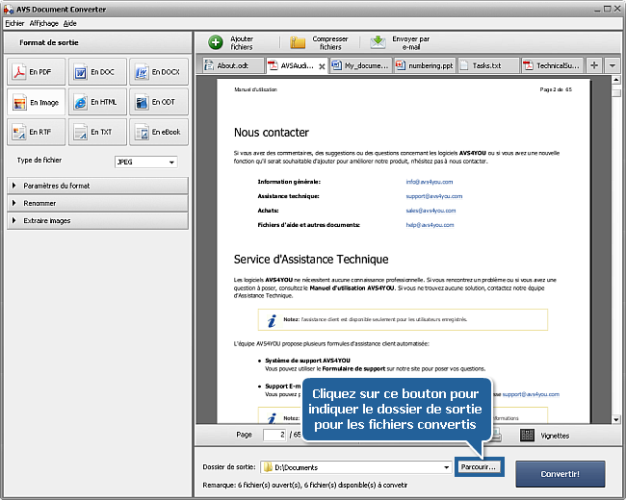The image size is (626, 500).
Task: Click the Service d'Assistance Technique heading
Action: [311, 260]
